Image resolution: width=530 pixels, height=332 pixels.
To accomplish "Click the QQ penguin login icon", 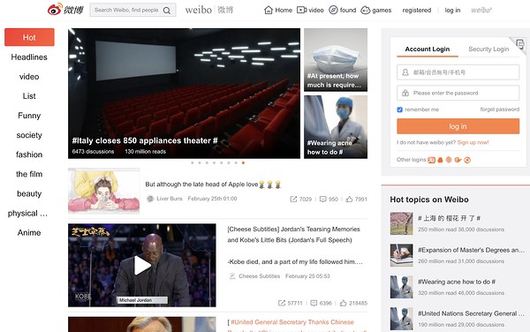I will [x=440, y=160].
